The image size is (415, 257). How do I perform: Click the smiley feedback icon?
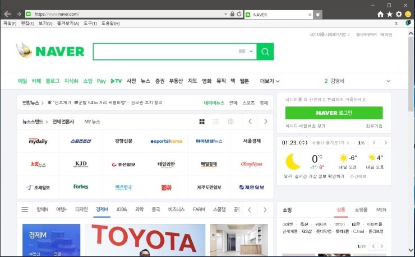coord(408,14)
